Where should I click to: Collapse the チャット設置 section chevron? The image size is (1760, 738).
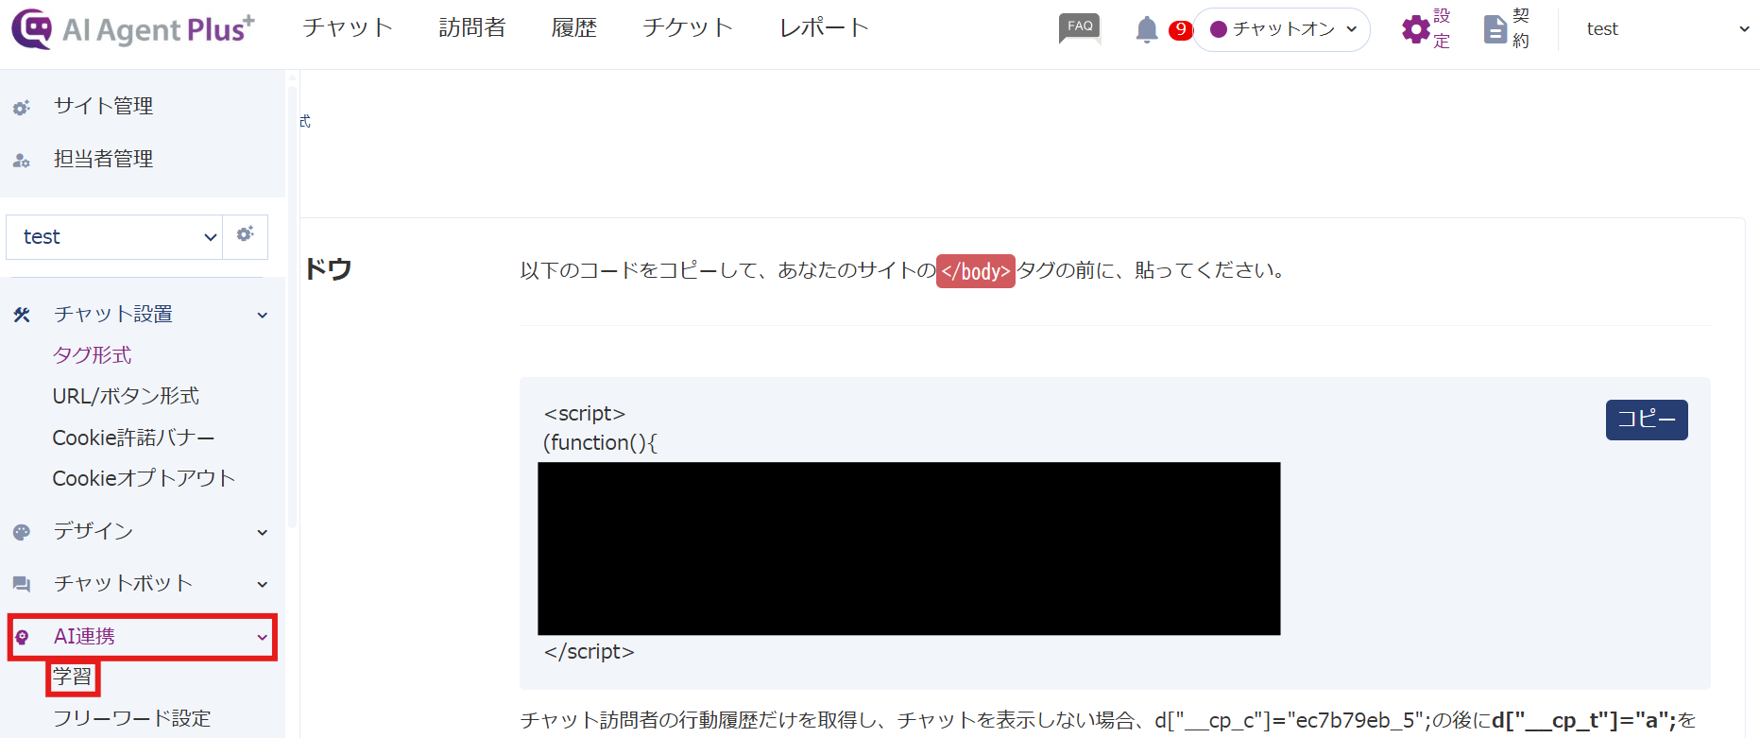263,316
